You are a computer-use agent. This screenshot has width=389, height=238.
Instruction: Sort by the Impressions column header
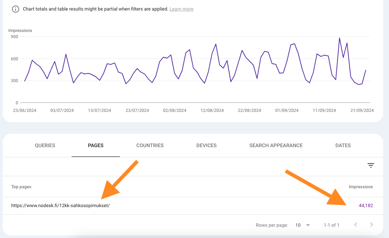coord(361,187)
